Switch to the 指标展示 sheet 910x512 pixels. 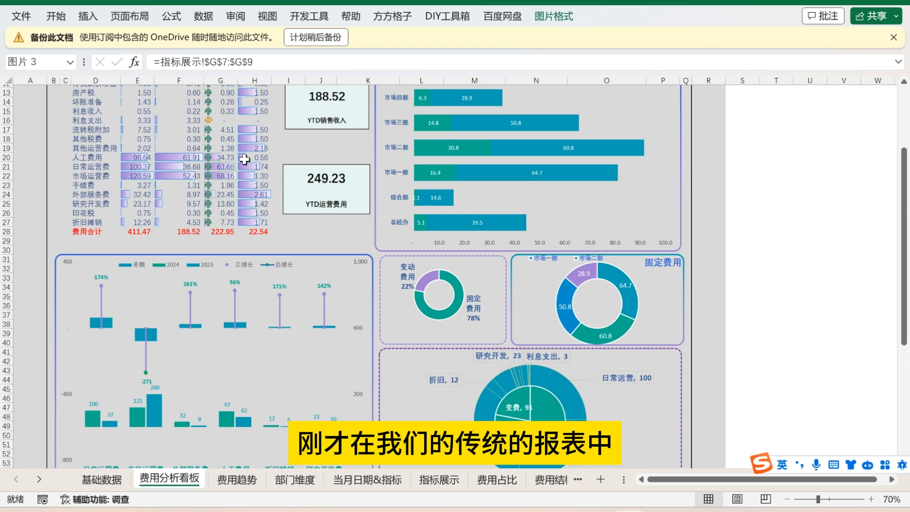439,480
